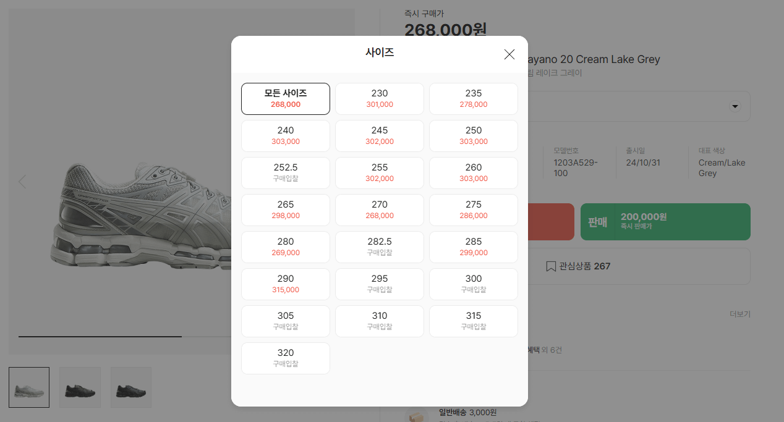This screenshot has width=784, height=422.
Task: Select size 310 purchase bid option
Action: 380,321
